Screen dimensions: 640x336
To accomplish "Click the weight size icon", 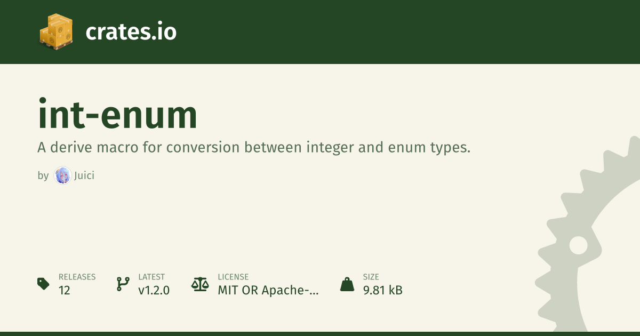I will 347,284.
